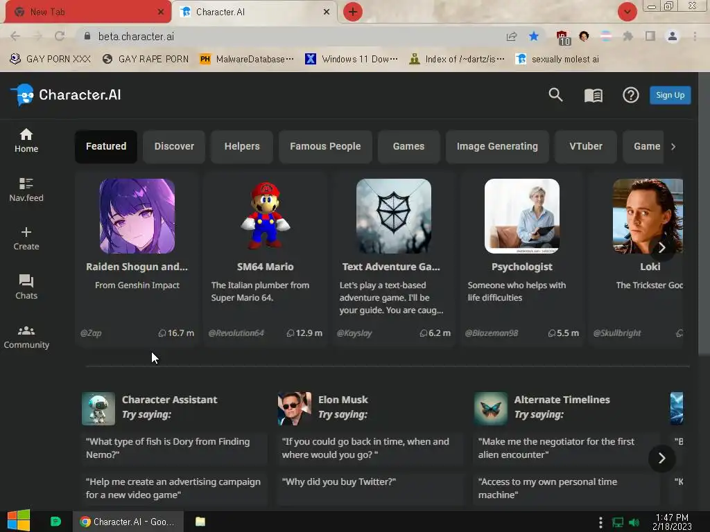710x532 pixels.
Task: Click the share page icon in address bar
Action: (x=512, y=36)
